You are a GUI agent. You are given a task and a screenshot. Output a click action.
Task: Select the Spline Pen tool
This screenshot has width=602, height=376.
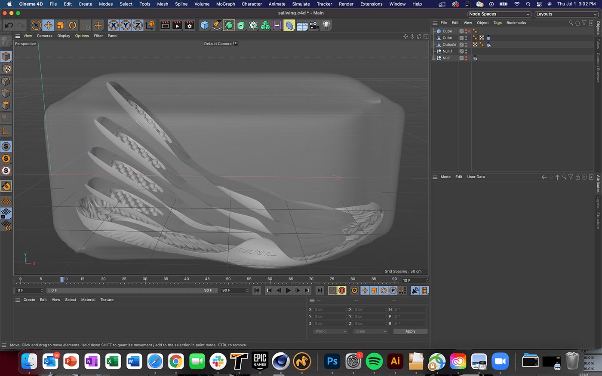point(217,25)
